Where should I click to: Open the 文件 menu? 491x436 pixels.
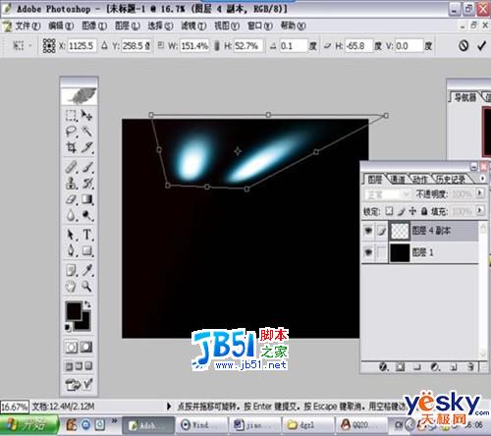tap(27, 26)
